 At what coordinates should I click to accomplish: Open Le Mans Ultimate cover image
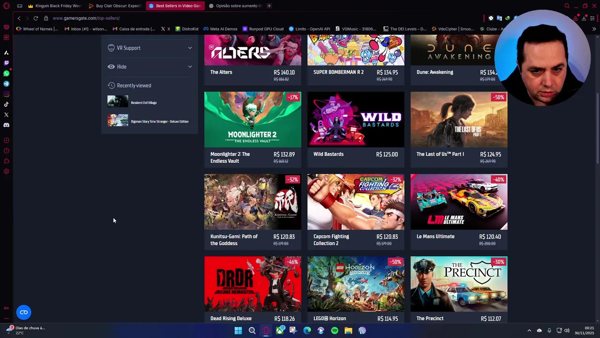tap(459, 202)
